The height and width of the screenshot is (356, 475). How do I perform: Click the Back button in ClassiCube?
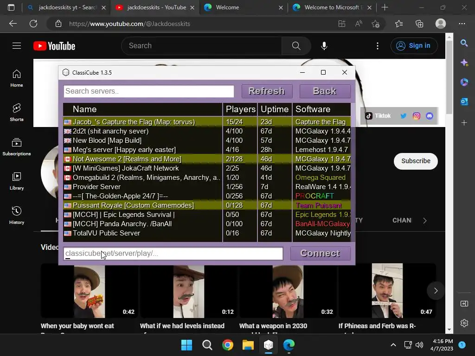click(x=325, y=91)
